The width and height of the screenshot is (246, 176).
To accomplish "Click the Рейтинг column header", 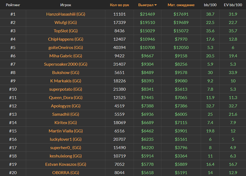I will coord(13,5).
